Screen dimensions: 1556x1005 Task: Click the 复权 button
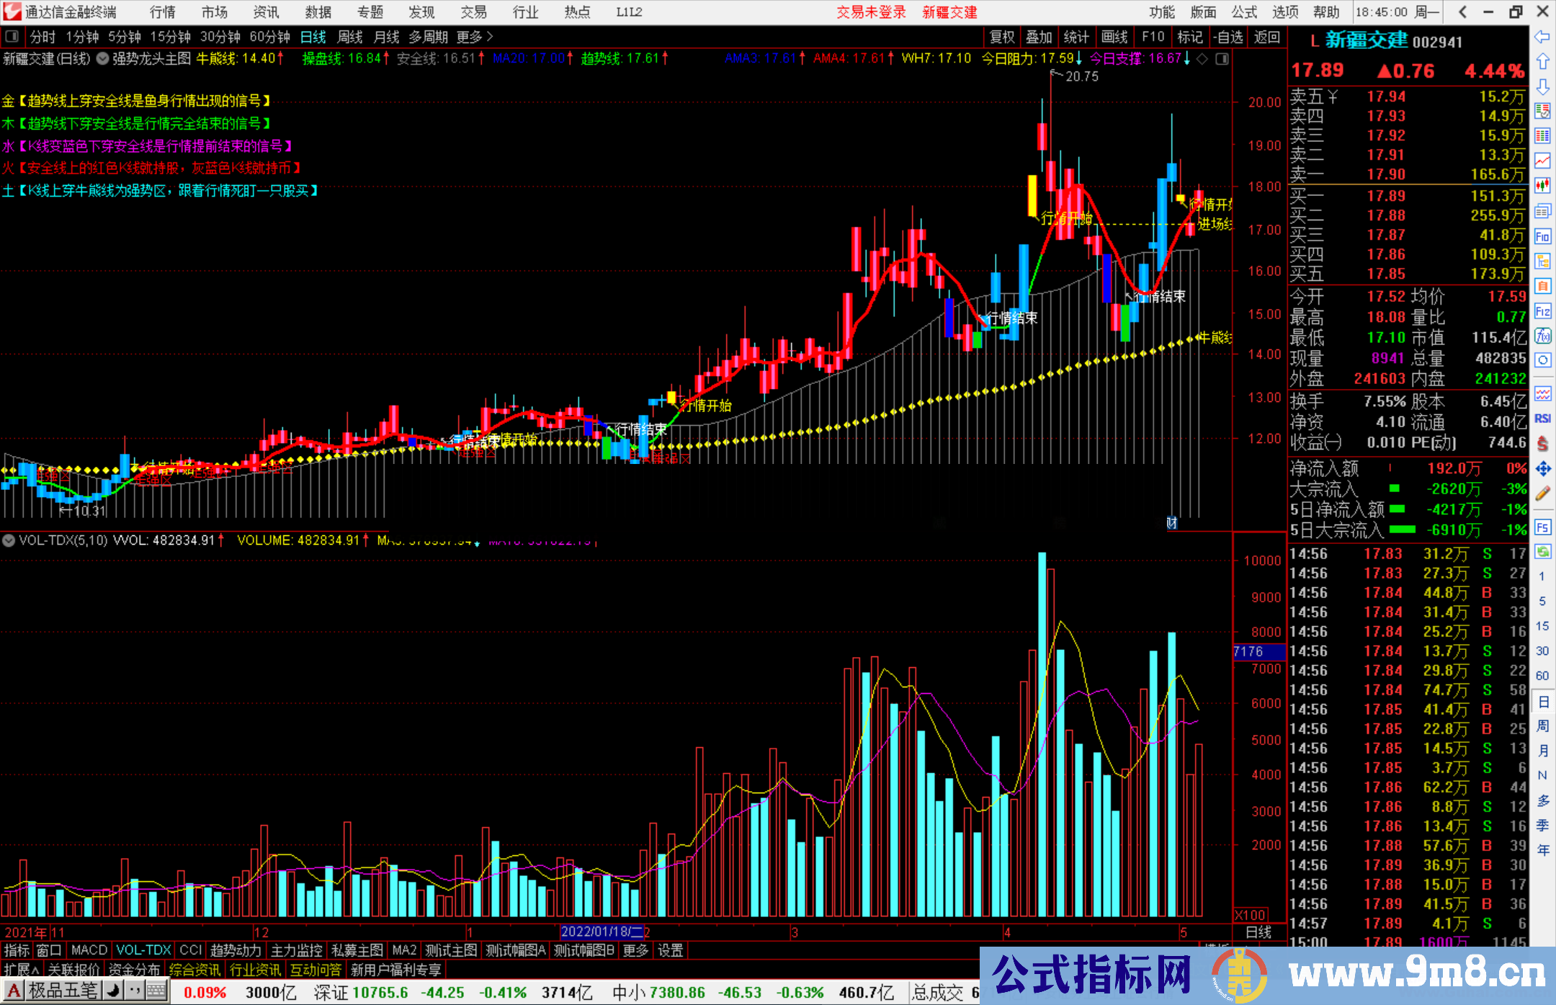(x=1002, y=37)
